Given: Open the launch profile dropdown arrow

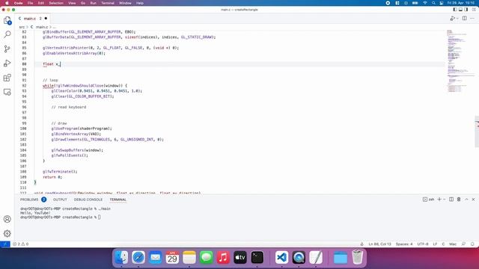Looking at the screenshot, I should click(x=445, y=200).
